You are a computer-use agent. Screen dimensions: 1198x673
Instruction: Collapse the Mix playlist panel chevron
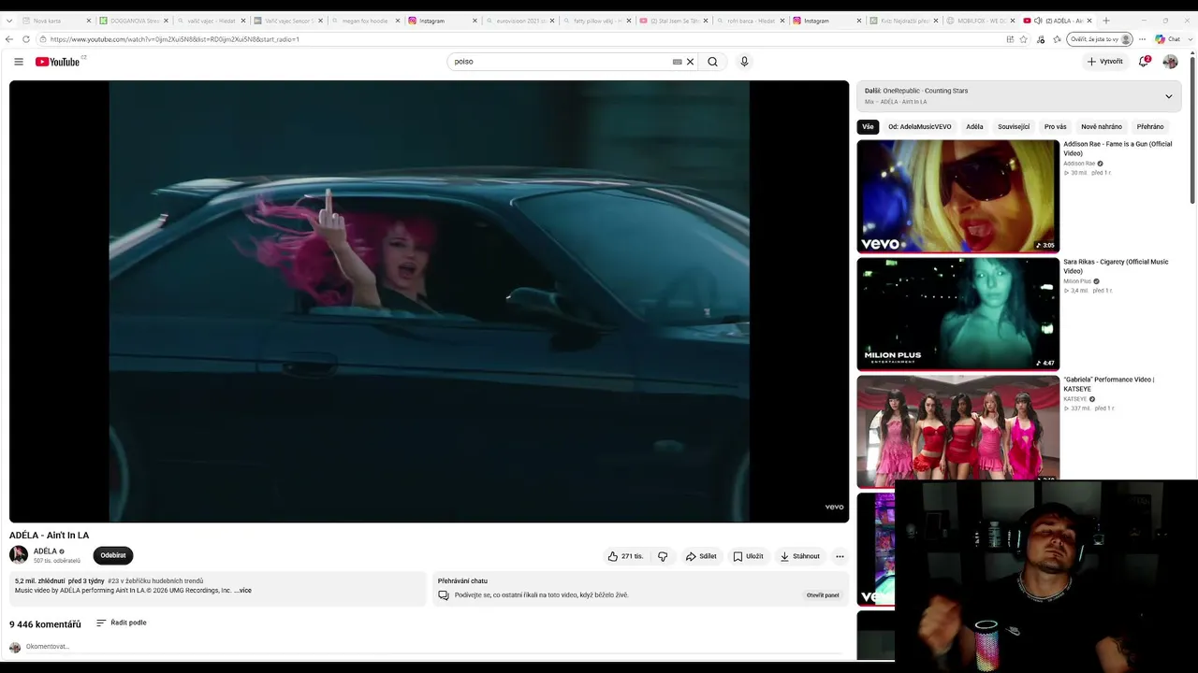[1168, 96]
